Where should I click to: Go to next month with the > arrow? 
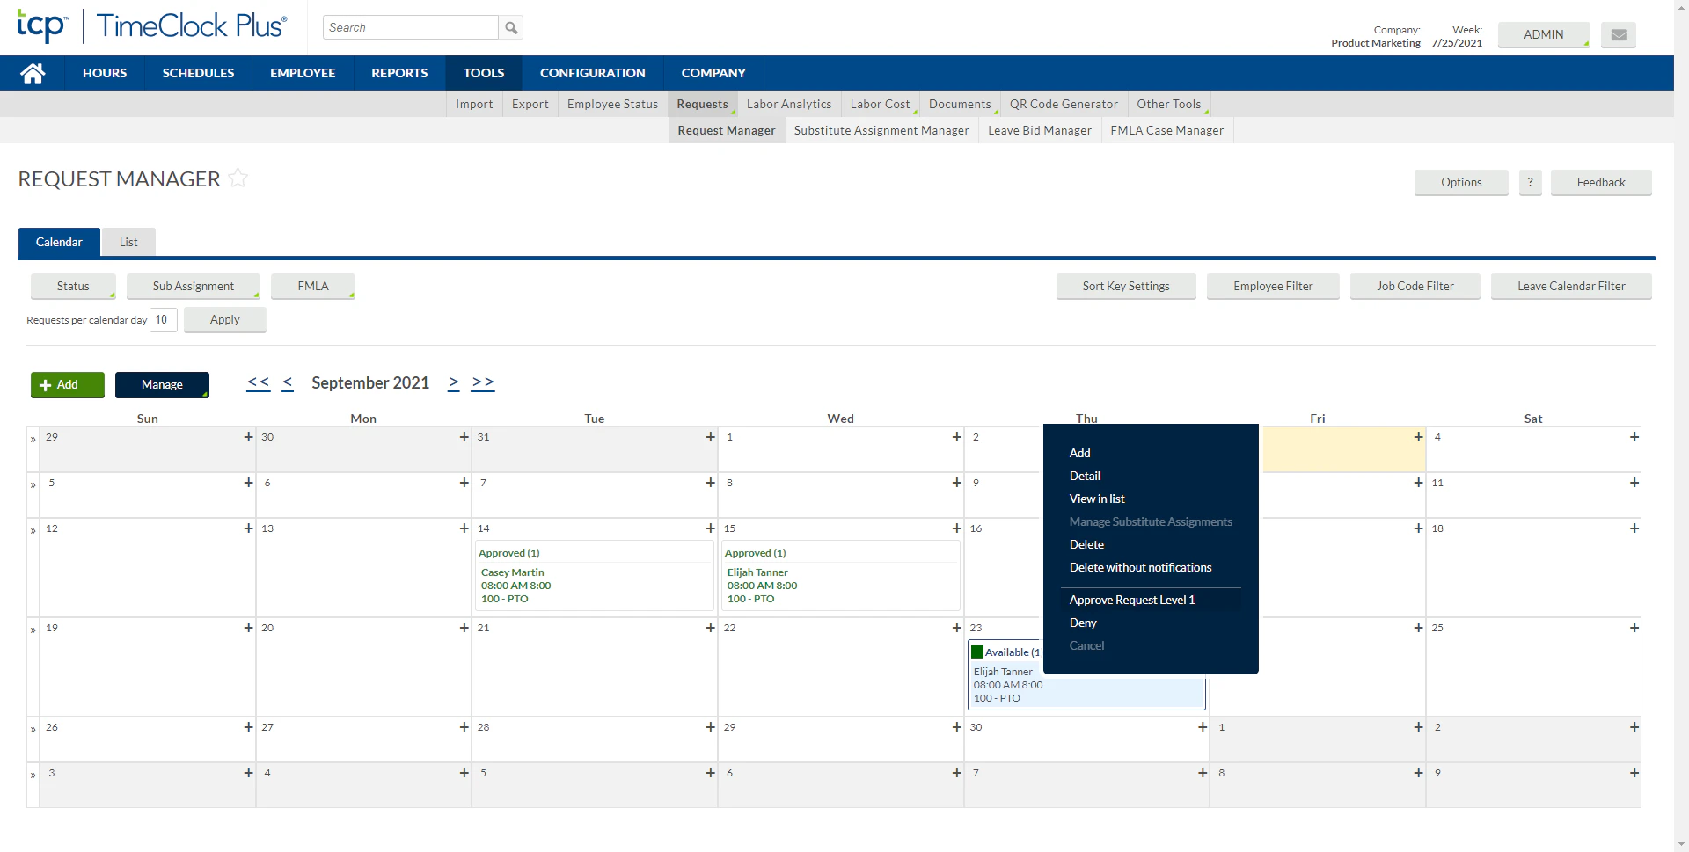tap(454, 382)
